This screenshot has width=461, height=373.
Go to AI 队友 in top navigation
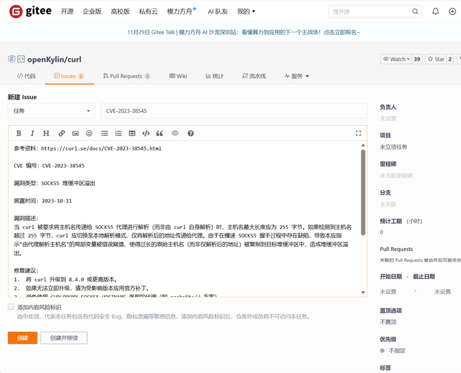pyautogui.click(x=218, y=11)
